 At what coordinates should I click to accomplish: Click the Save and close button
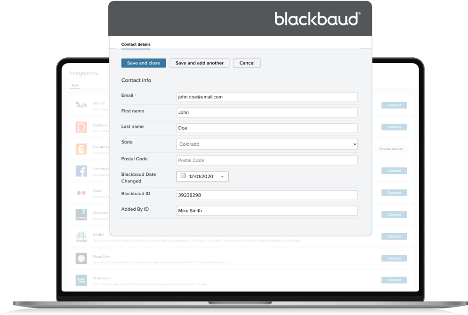pyautogui.click(x=144, y=63)
